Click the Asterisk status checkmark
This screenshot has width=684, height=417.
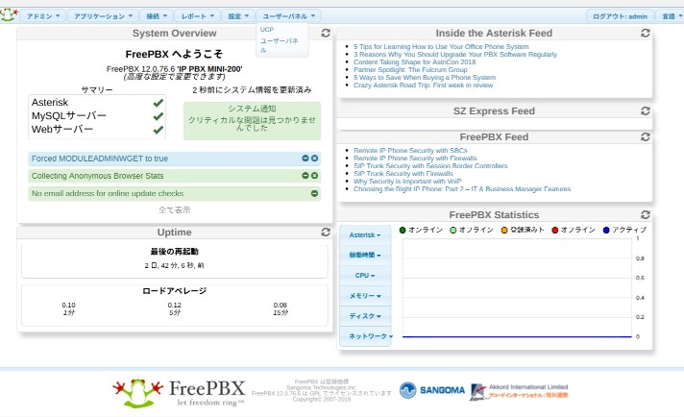coord(159,103)
